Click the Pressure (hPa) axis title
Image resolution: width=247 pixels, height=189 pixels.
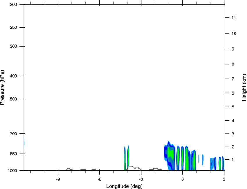2,88
